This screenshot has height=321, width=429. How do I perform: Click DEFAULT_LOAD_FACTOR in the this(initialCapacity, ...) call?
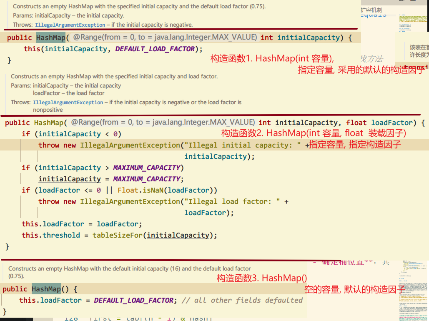pos(155,49)
